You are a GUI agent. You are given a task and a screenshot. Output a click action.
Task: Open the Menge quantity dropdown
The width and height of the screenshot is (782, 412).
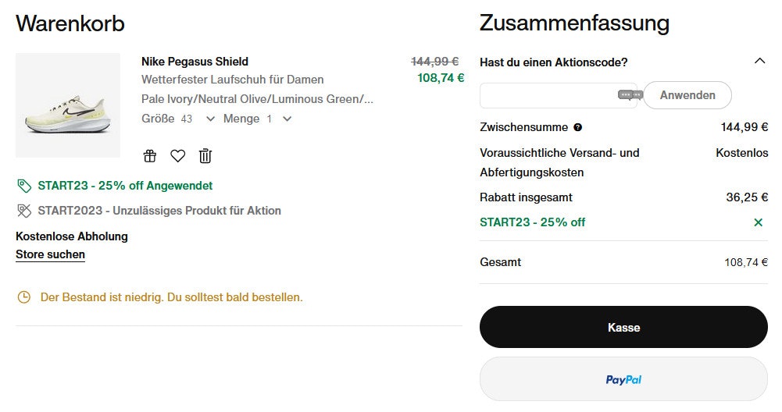click(x=287, y=119)
